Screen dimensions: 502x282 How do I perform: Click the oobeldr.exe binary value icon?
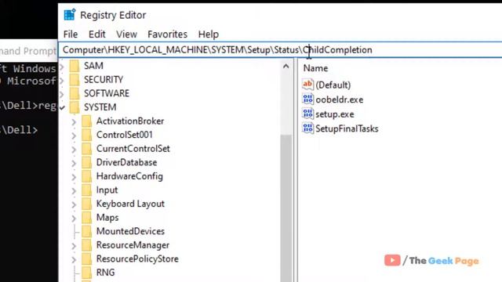point(307,99)
